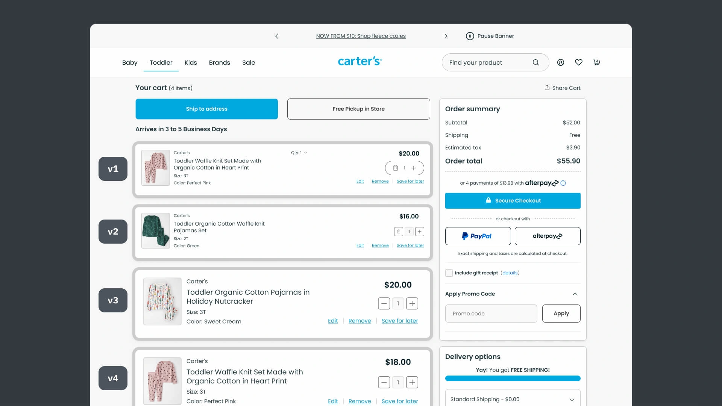Click the promo code input field
Screen dimensions: 722x406
(x=491, y=313)
